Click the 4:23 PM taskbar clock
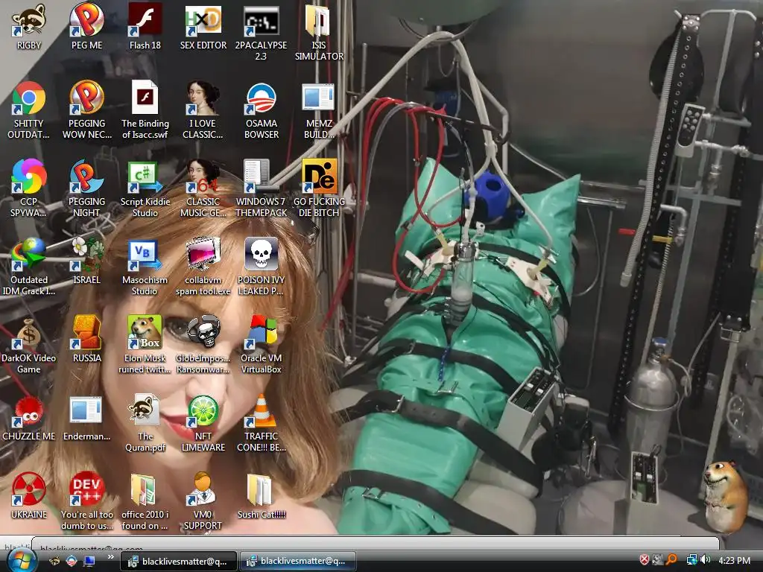The image size is (763, 572). (x=734, y=560)
